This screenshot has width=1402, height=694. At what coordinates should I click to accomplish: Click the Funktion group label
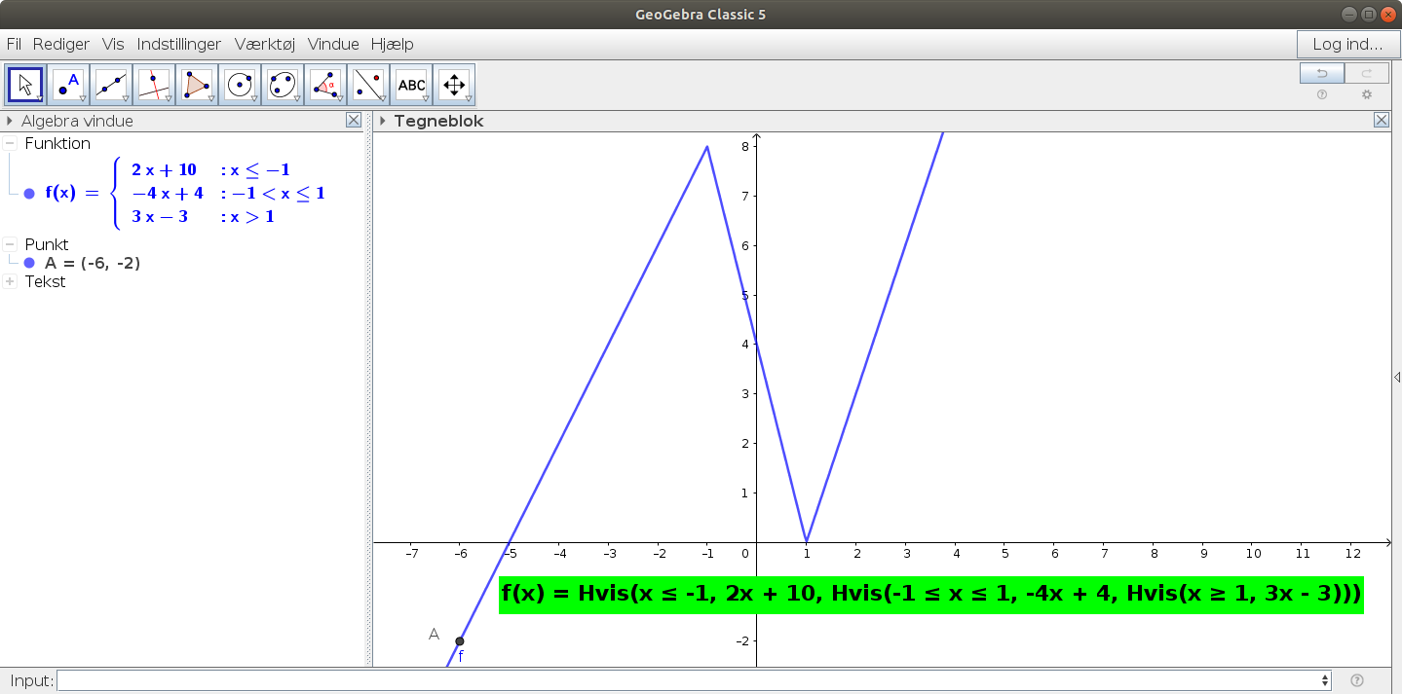click(57, 143)
